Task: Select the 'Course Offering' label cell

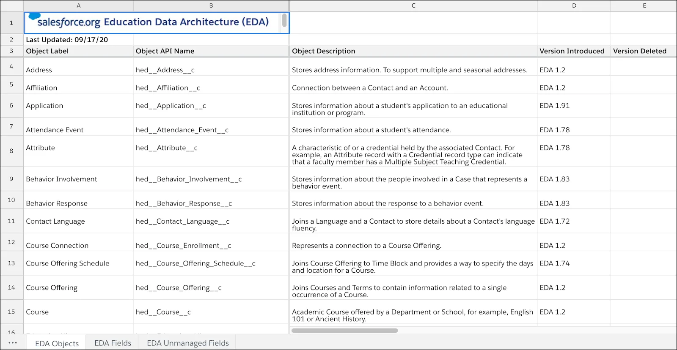Action: click(78, 288)
